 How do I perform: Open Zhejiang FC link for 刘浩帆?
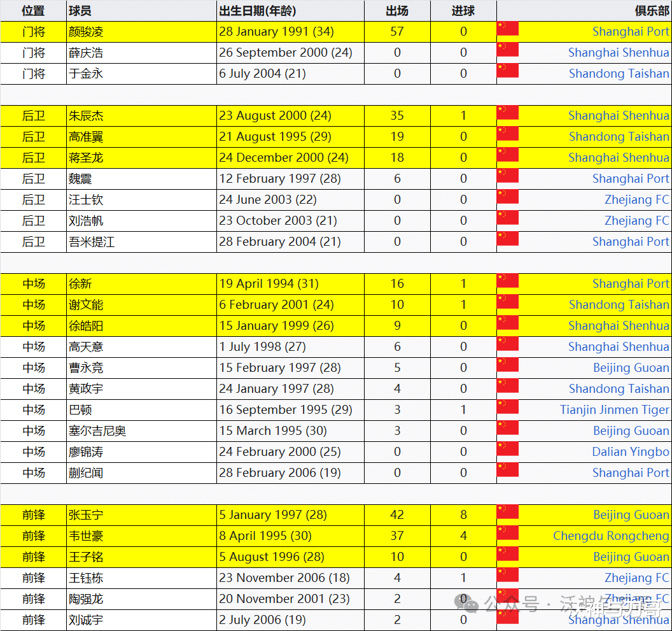[x=637, y=221]
